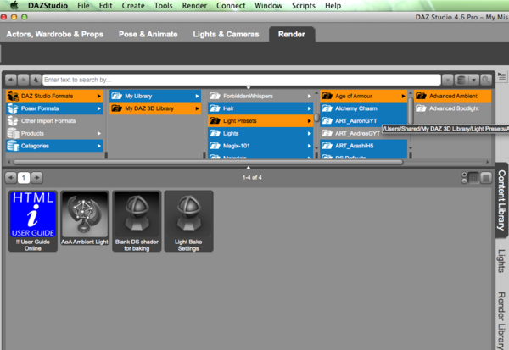
Task: Open the Connect menu
Action: 231,6
